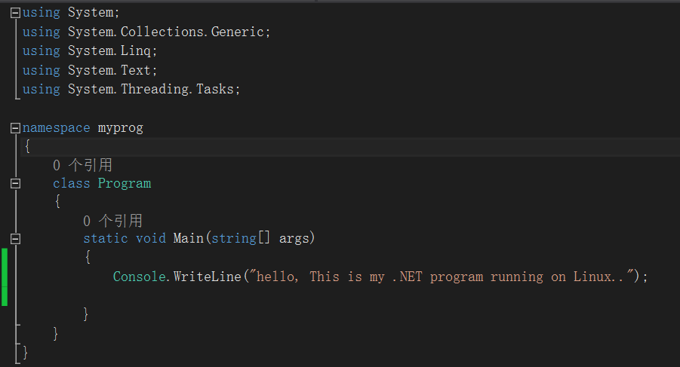
Task: Collapse the using directives block
Action: [x=15, y=13]
